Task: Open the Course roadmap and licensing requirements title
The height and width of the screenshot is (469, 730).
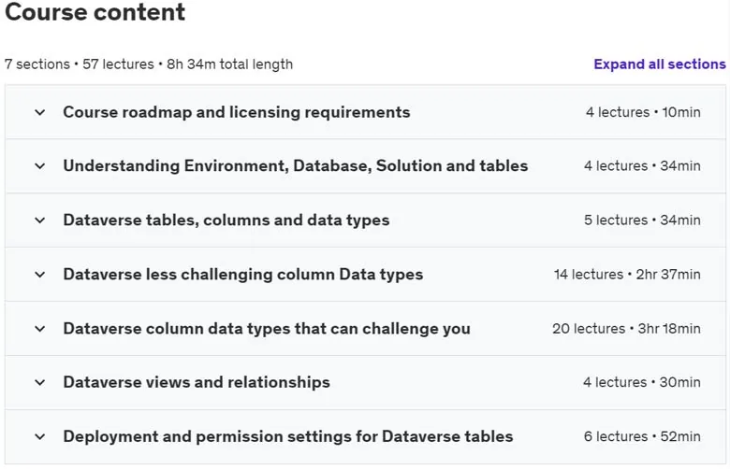Action: coord(237,112)
